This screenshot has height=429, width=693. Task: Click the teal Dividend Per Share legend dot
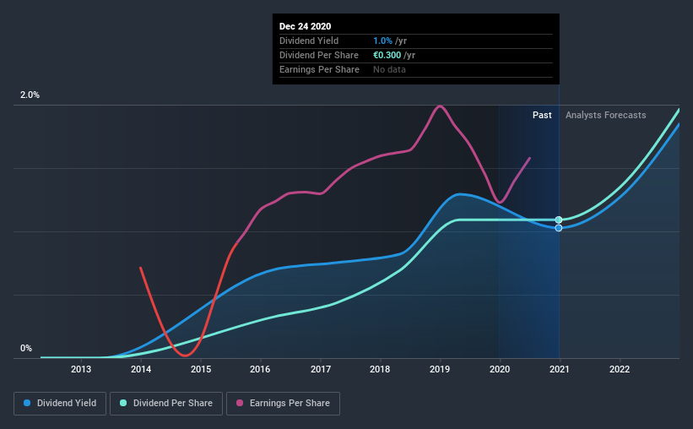pyautogui.click(x=123, y=403)
